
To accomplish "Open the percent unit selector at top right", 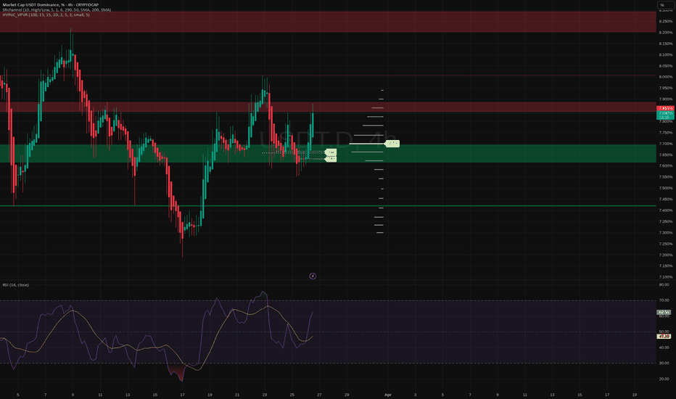I will (x=663, y=6).
